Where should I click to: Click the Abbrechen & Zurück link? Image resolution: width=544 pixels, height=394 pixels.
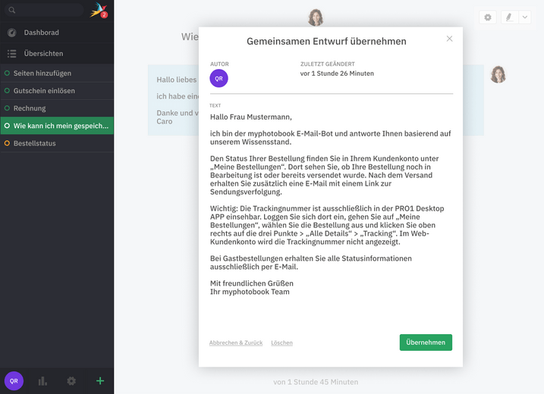point(236,342)
